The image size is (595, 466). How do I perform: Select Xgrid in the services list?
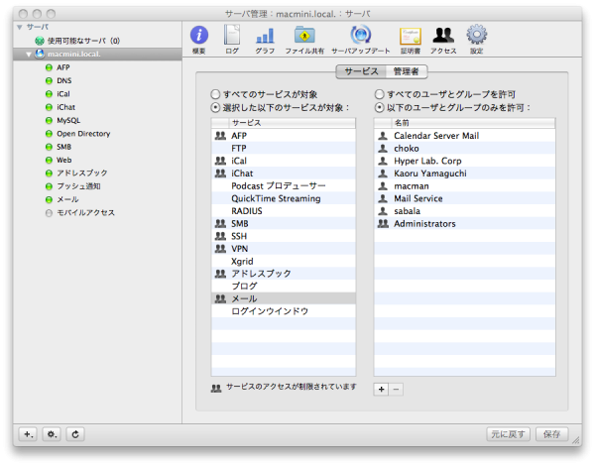(284, 261)
